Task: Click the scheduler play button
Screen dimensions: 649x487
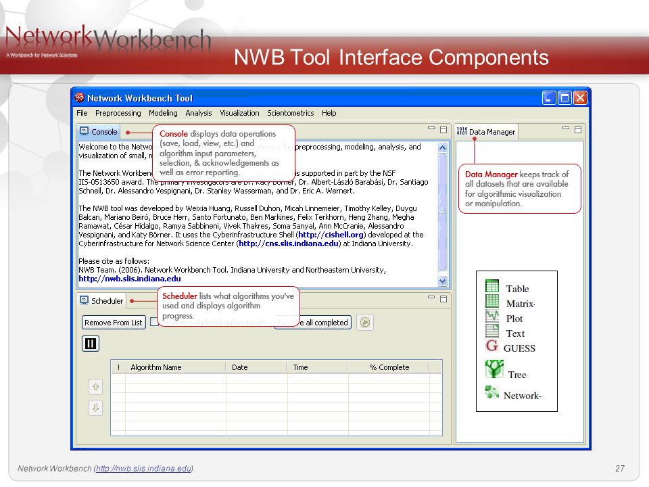Action: pos(365,322)
